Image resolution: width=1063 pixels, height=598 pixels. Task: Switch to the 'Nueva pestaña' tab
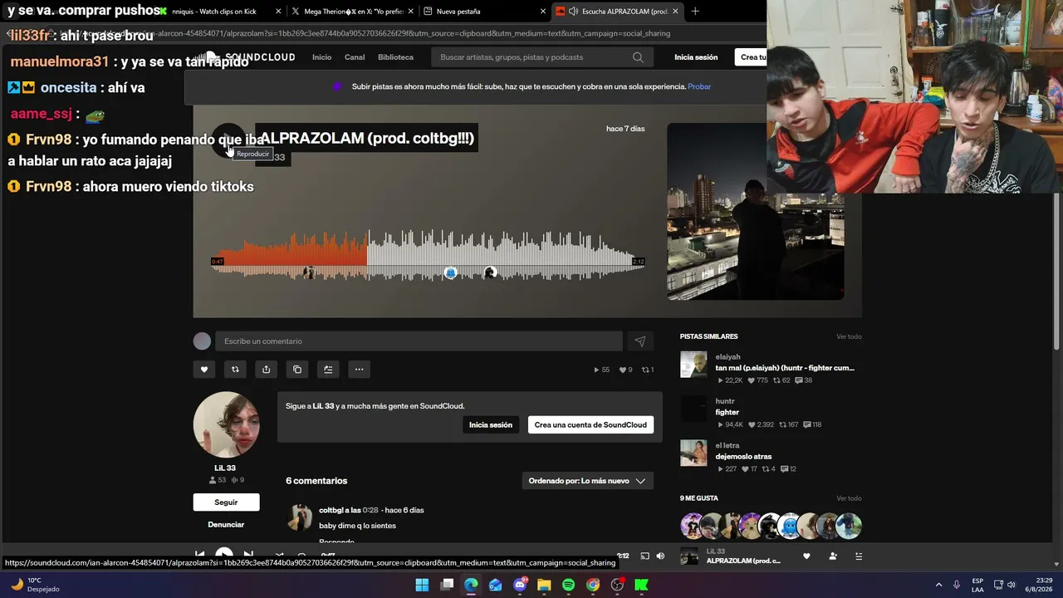point(484,12)
